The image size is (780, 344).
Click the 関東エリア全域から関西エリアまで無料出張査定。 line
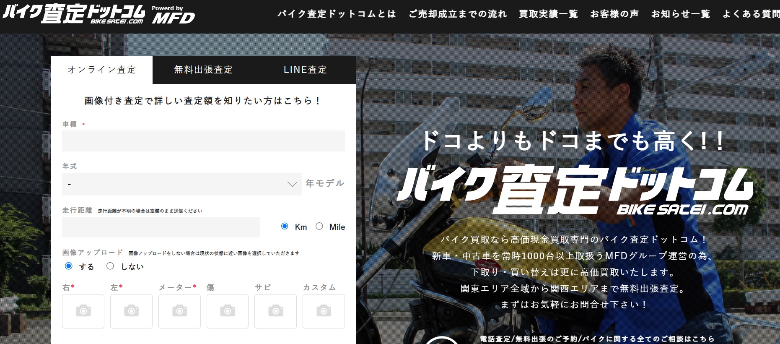tap(573, 289)
